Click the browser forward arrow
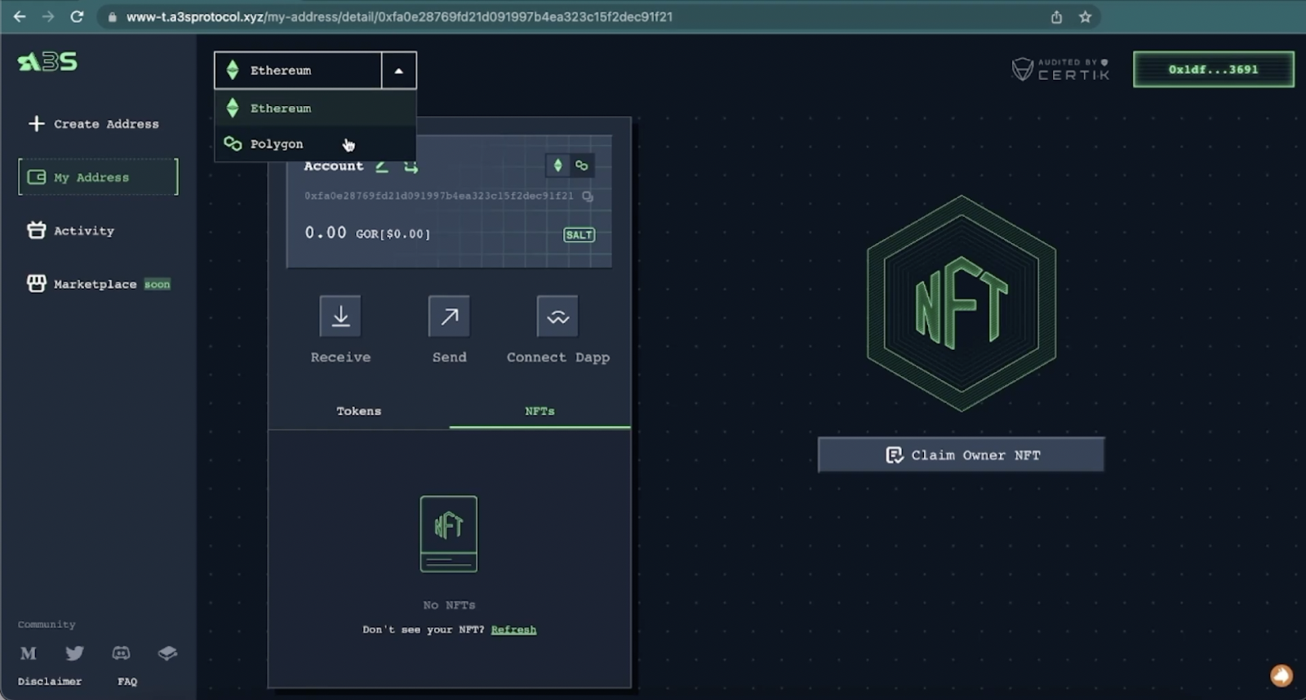Image resolution: width=1306 pixels, height=700 pixels. click(48, 16)
